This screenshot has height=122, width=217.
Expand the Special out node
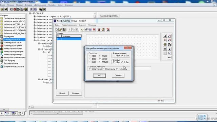(x=35, y=38)
